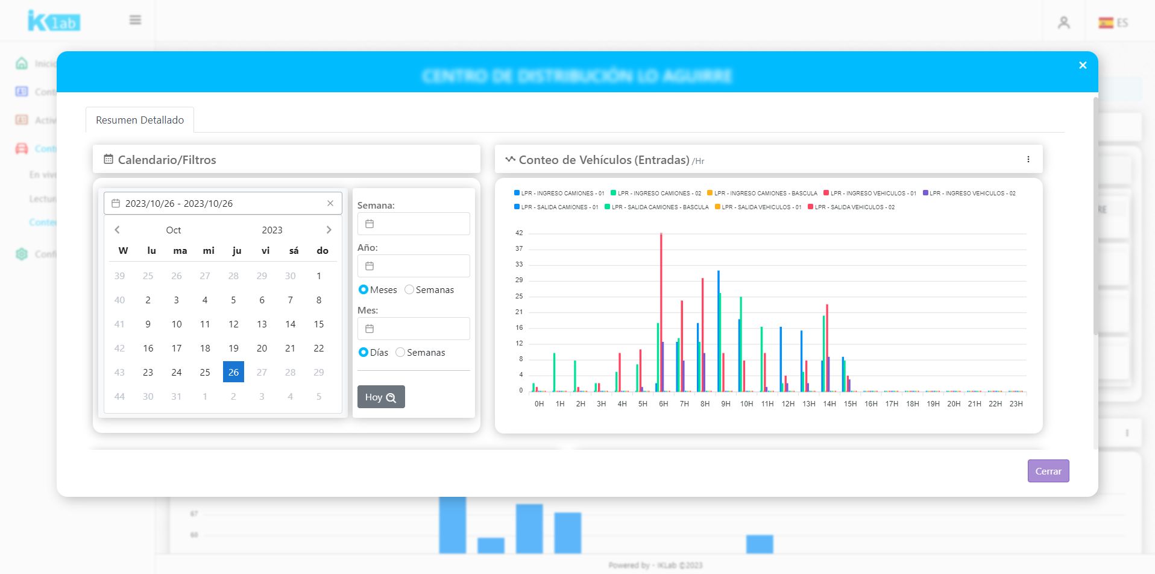The width and height of the screenshot is (1155, 574).
Task: Select day 25 in the calendar
Action: (205, 372)
